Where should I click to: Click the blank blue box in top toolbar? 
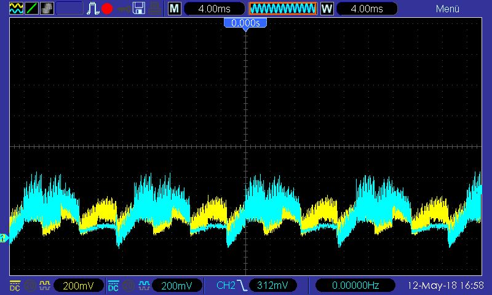pos(69,9)
